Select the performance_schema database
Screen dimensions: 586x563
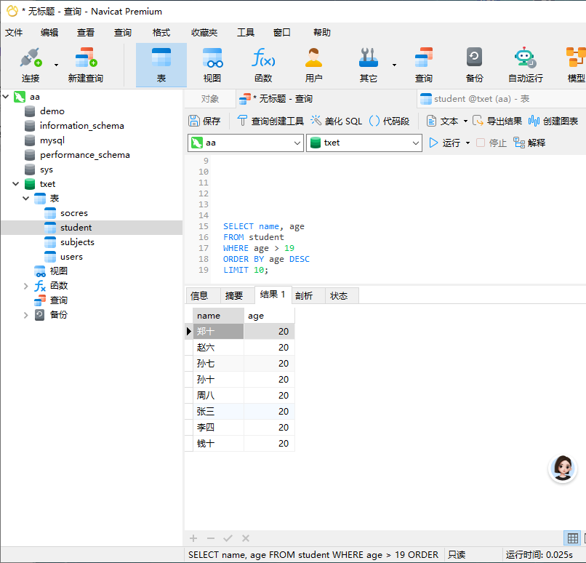tap(85, 155)
